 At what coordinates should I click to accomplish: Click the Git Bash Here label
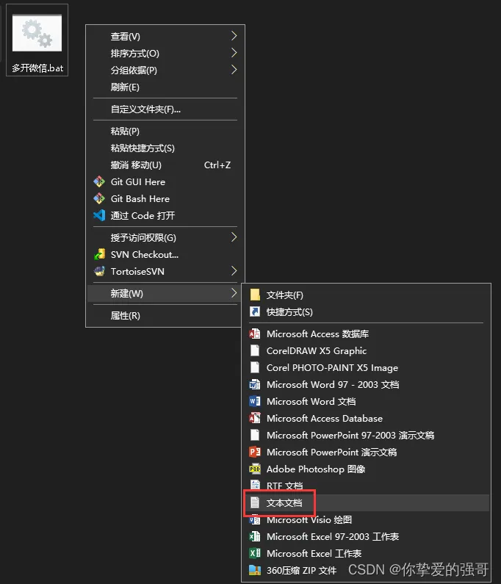click(x=140, y=198)
